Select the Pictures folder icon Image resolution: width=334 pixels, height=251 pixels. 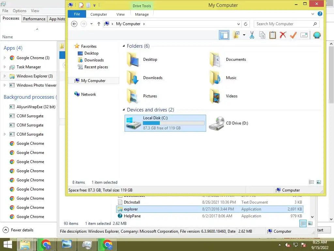[x=132, y=96]
